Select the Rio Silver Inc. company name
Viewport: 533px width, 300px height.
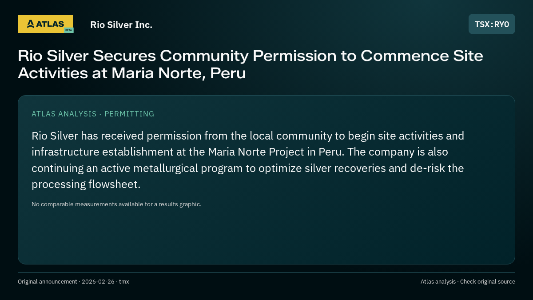[x=121, y=25]
